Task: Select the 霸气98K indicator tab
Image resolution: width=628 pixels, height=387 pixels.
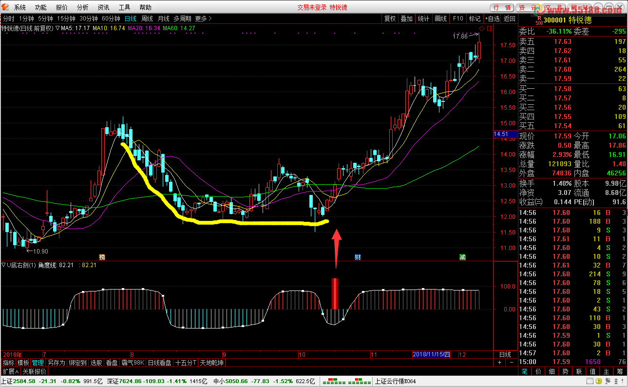Action: [x=133, y=363]
